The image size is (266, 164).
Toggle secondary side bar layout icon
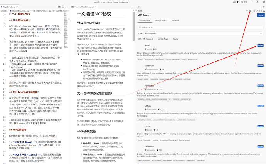coord(246,2)
